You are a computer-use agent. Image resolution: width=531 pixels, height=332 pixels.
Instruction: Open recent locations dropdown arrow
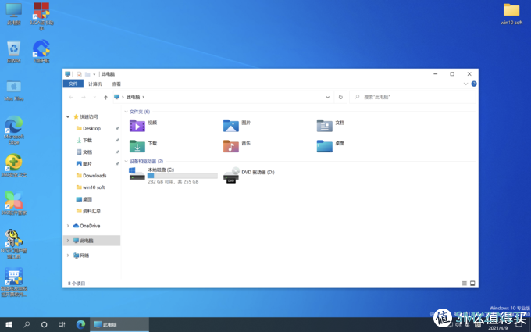point(94,97)
